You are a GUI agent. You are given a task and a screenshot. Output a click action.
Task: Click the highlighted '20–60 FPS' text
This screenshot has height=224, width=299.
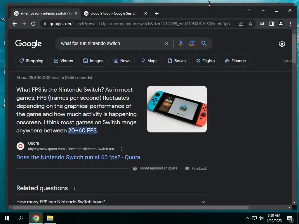coord(82,130)
